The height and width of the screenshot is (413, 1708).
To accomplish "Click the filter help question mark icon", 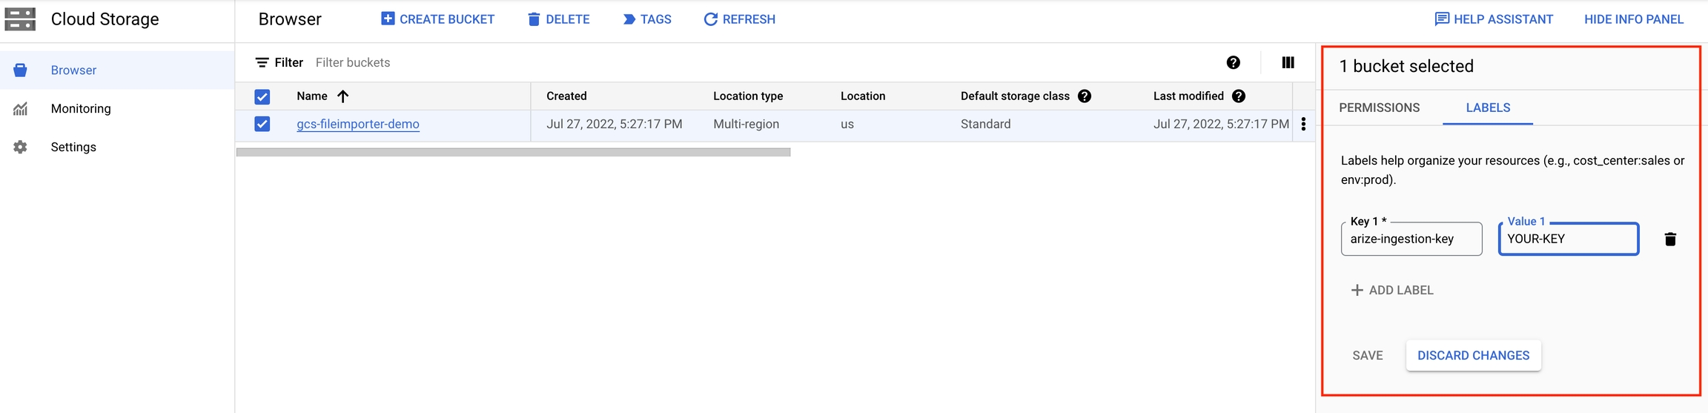I will click(1233, 63).
